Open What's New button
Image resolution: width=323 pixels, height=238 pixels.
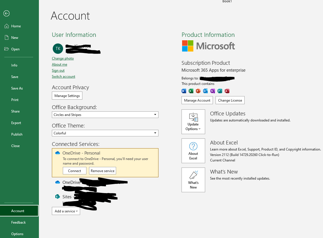[193, 180]
